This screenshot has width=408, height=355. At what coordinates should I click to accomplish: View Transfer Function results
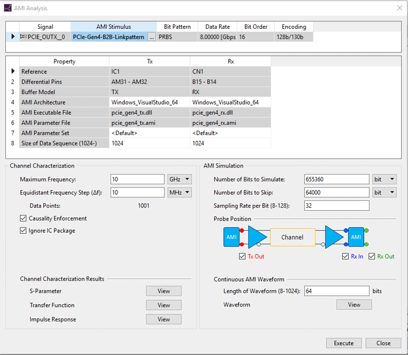(x=164, y=305)
